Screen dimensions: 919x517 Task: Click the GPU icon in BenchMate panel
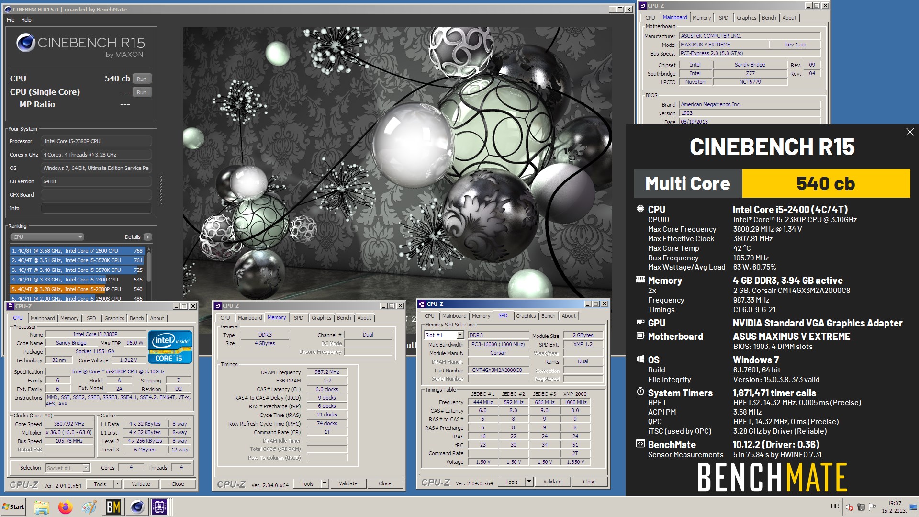click(640, 323)
